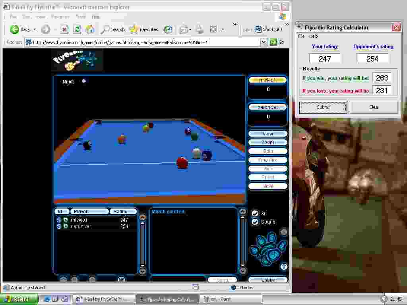Open Favorites menu in Internet Explorer menu bar
The height and width of the screenshot is (305, 407).
[60, 17]
